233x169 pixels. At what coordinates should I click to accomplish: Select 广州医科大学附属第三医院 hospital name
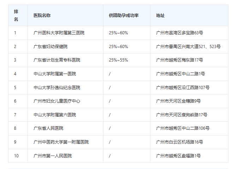coord(59,33)
